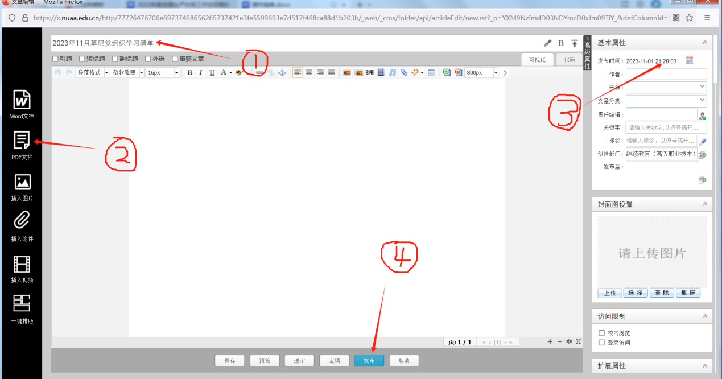
Task: Click the 保存 button
Action: click(230, 361)
